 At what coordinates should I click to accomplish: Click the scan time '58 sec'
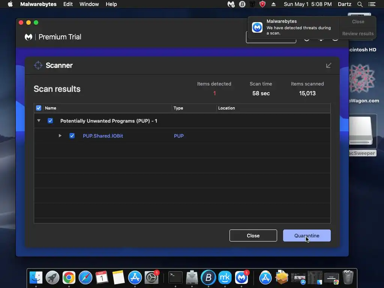[x=261, y=93]
